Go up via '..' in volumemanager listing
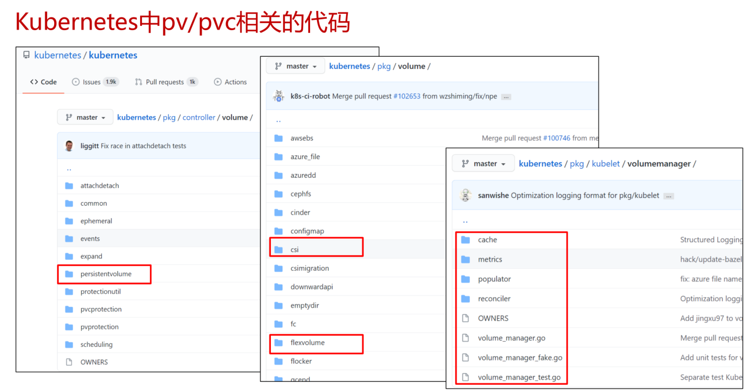The height and width of the screenshot is (391, 754). (x=465, y=221)
